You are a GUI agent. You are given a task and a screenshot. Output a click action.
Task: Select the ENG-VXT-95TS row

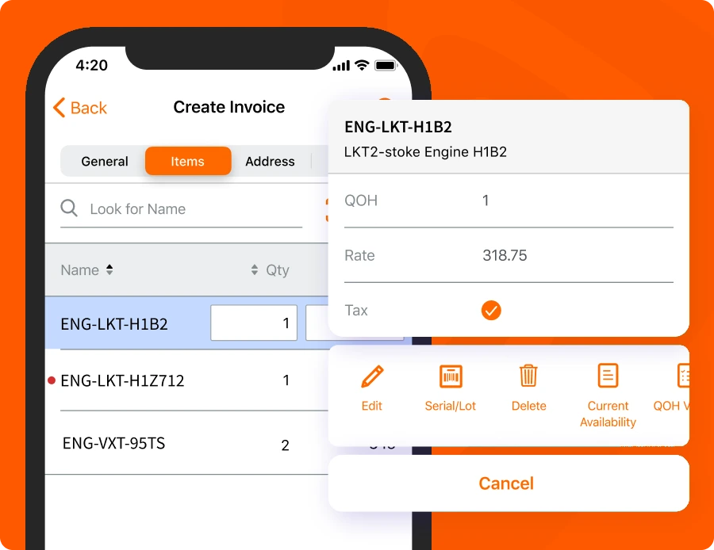pos(186,443)
